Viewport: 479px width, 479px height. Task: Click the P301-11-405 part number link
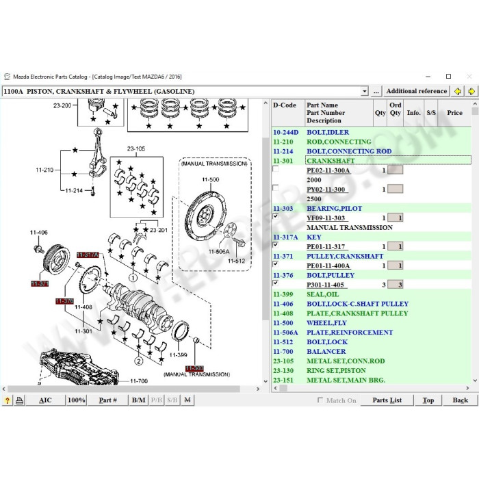pos(326,285)
